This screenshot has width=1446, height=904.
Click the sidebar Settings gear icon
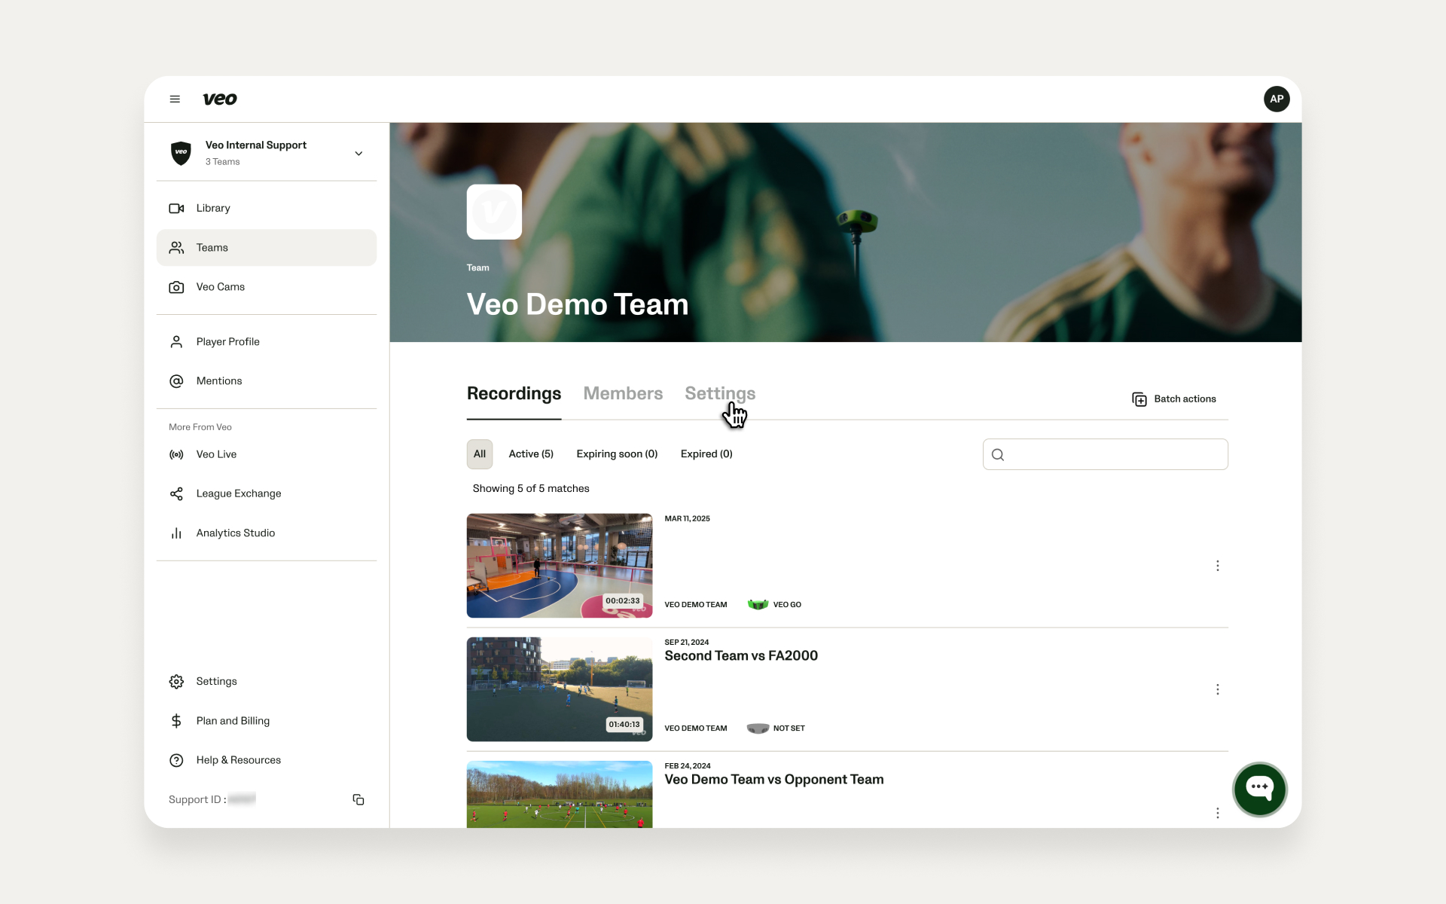click(x=176, y=682)
